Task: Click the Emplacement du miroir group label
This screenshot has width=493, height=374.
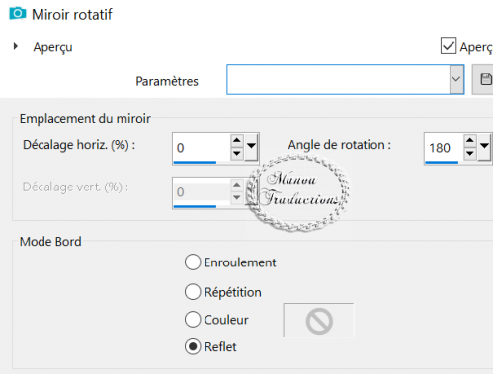Action: coord(85,119)
